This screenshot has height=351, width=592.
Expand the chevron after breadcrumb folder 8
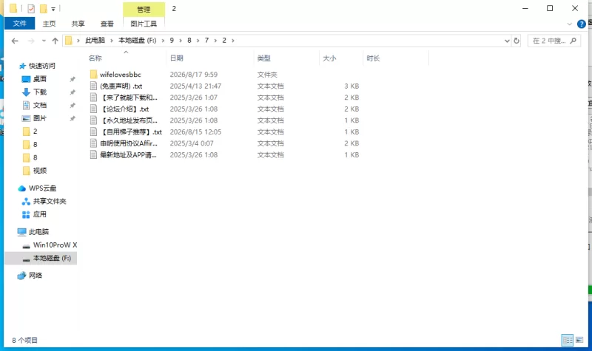click(x=198, y=41)
